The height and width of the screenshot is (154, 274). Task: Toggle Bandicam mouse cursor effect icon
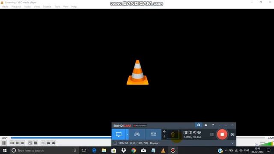164,132
